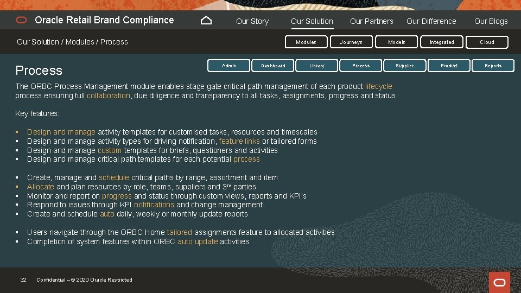Click the 'Key features:' label
The height and width of the screenshot is (293, 521).
[37, 113]
